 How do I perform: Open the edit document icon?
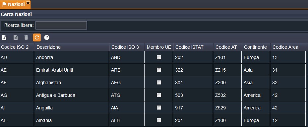[15, 37]
